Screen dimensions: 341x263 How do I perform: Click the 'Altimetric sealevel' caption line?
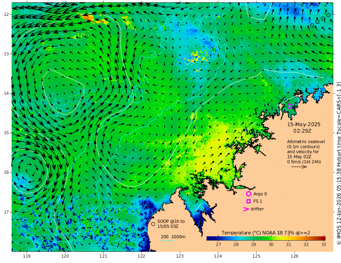(306, 142)
